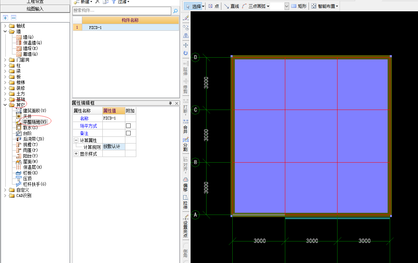Viewport: 418px width, 263px height.
Task: Choose the 矩形 rectangle tool
Action: [x=299, y=6]
